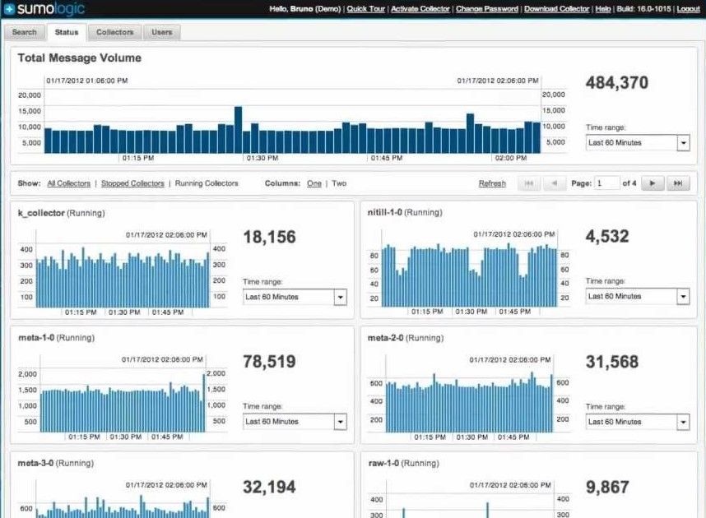Select the Two columns option

point(339,183)
